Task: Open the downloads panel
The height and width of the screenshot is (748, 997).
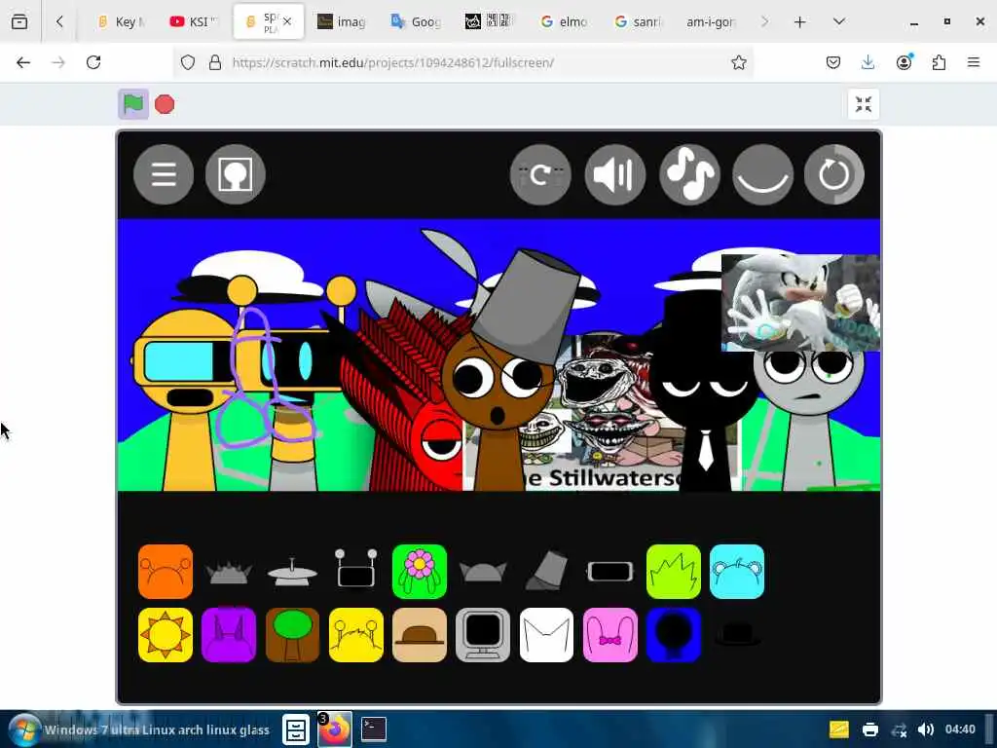Action: point(868,62)
